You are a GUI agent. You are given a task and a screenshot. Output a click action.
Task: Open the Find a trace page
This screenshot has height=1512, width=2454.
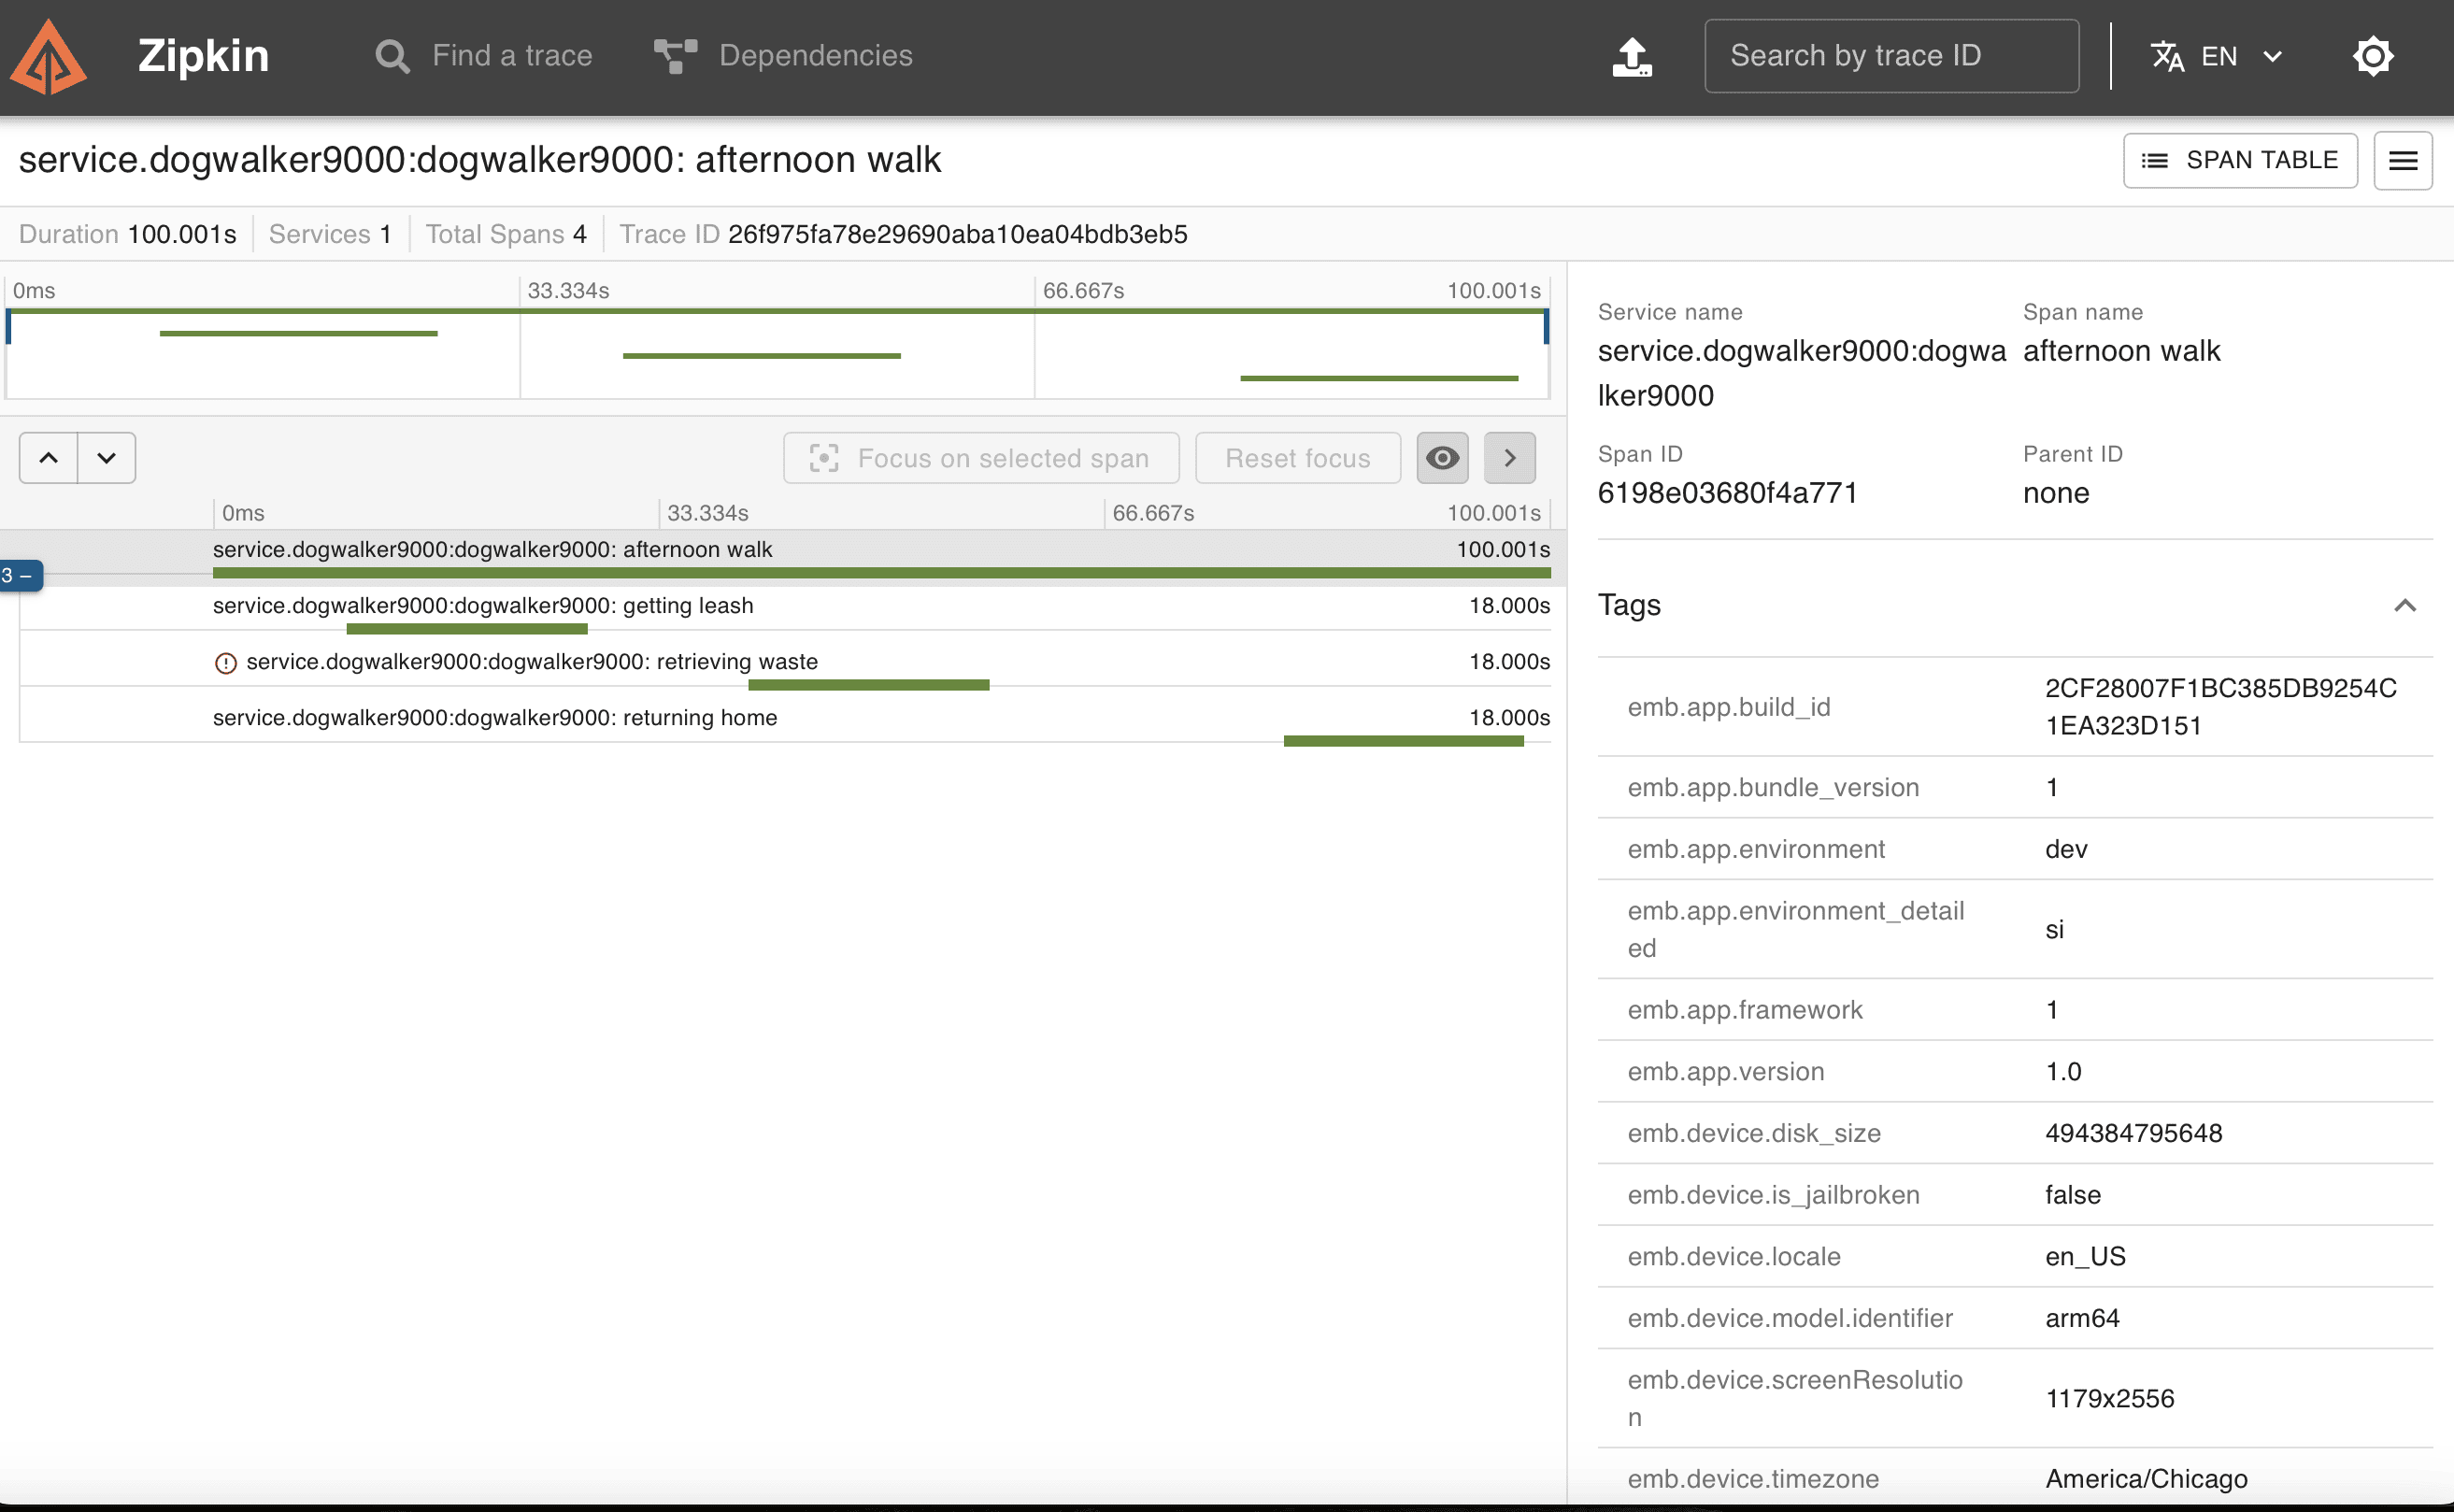coord(483,56)
